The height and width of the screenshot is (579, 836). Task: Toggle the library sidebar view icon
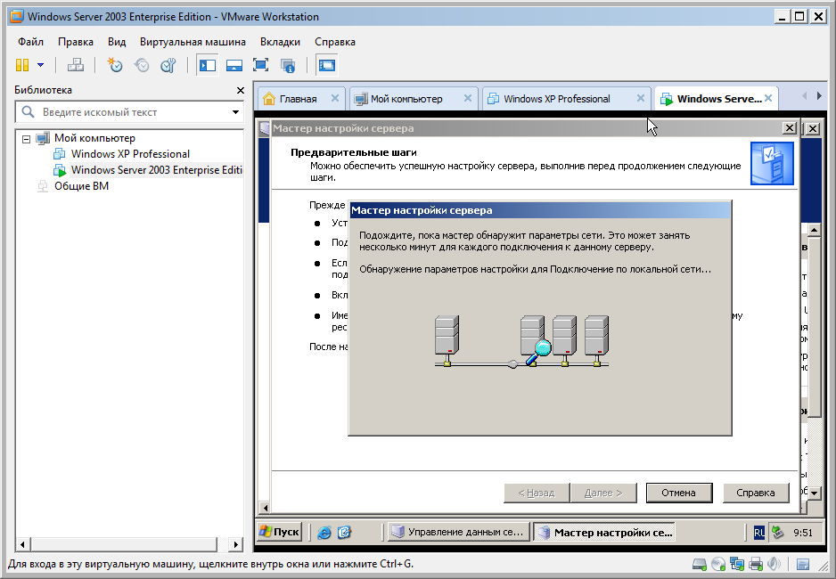(x=208, y=66)
